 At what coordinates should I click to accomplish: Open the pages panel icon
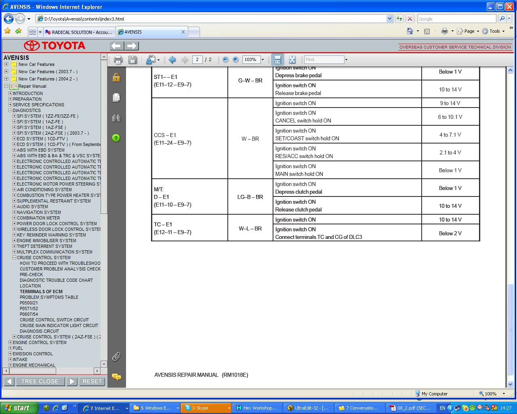pyautogui.click(x=116, y=97)
